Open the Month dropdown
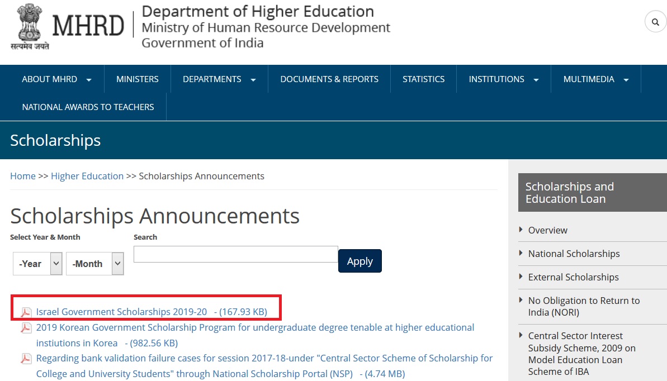Screen dimensions: 667x381 [x=95, y=264]
